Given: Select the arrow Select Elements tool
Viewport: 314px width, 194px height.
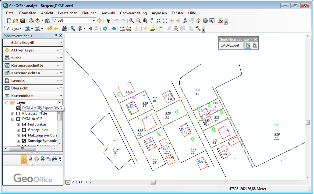Looking at the screenshot, I should tap(108, 21).
